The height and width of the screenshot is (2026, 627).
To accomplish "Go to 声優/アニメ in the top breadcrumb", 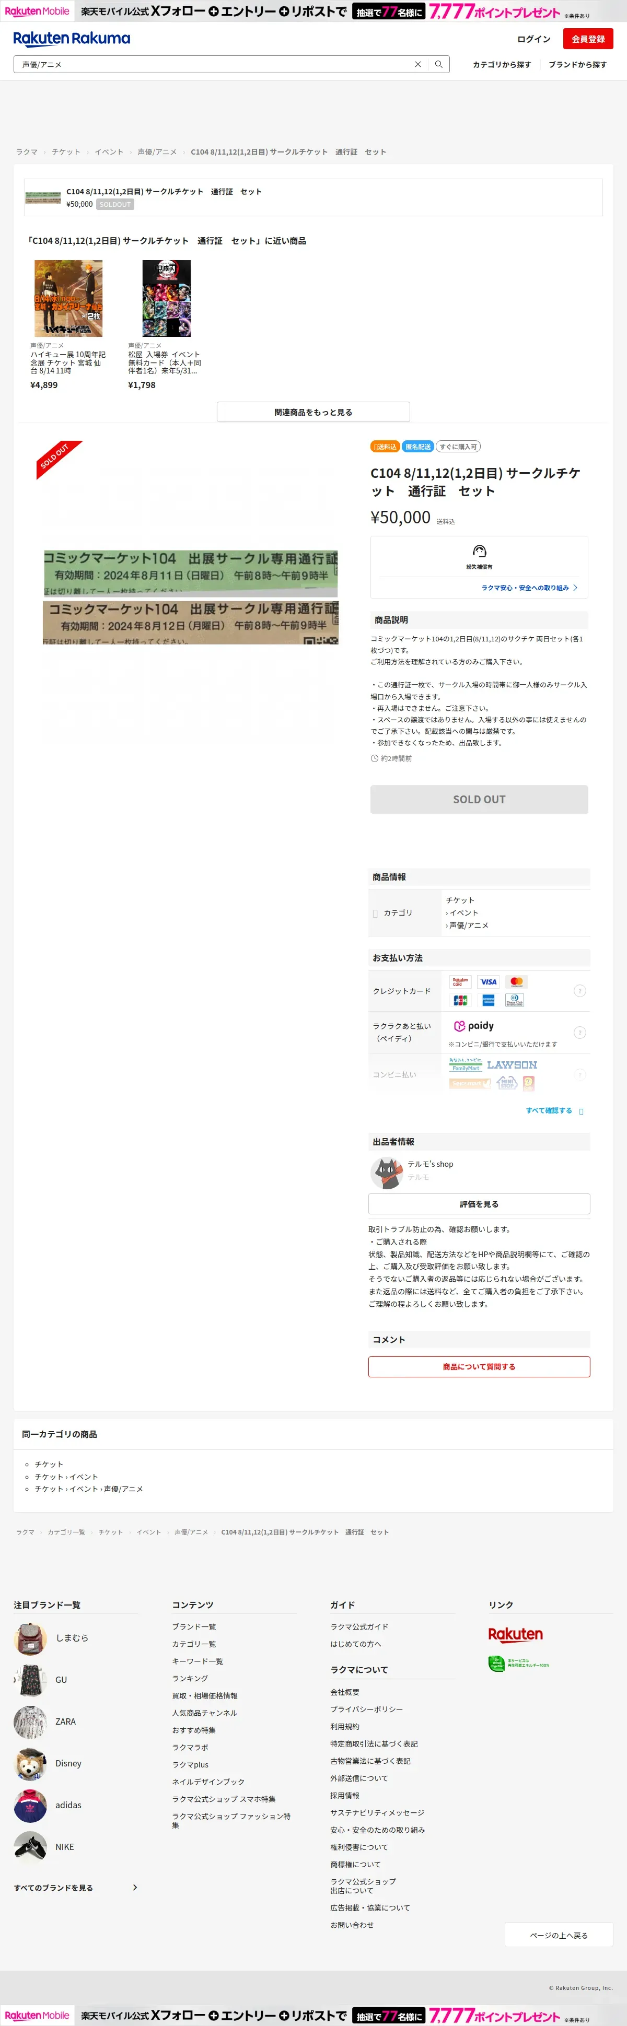I will pos(157,152).
